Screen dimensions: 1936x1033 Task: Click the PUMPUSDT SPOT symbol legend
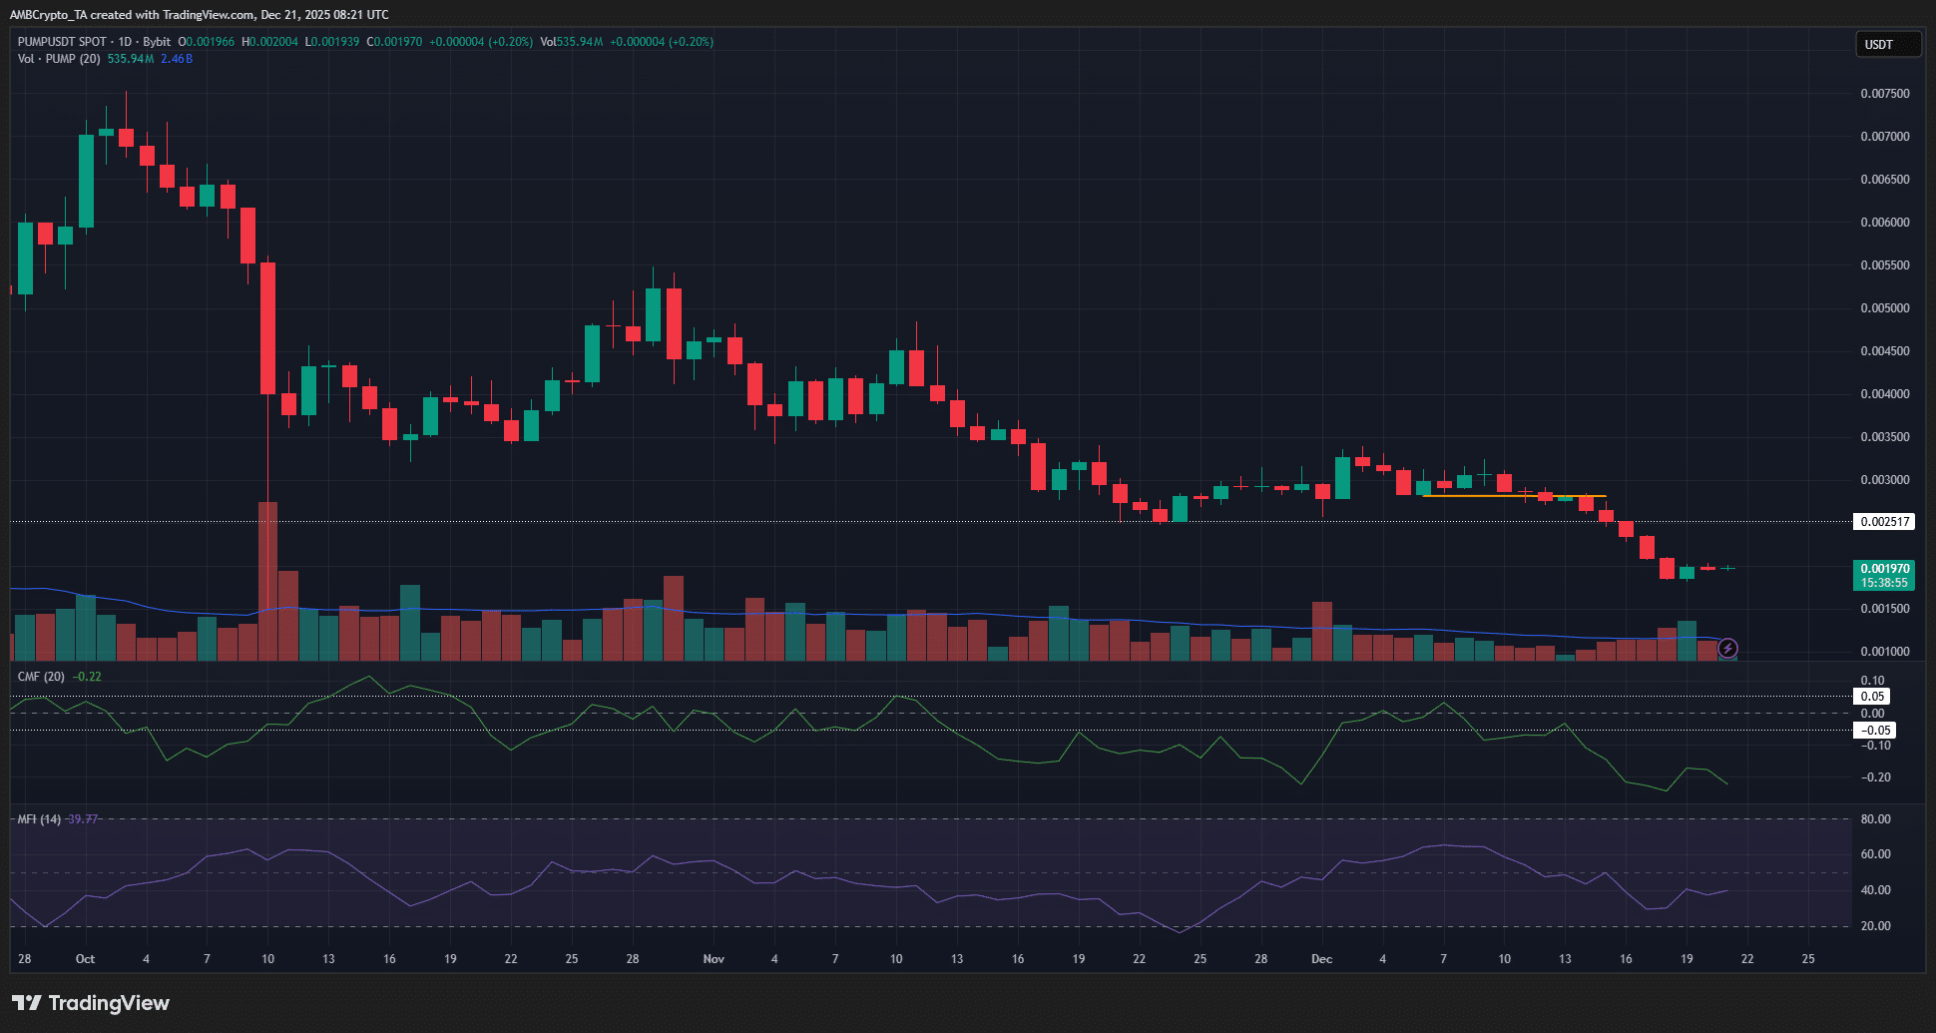62,42
